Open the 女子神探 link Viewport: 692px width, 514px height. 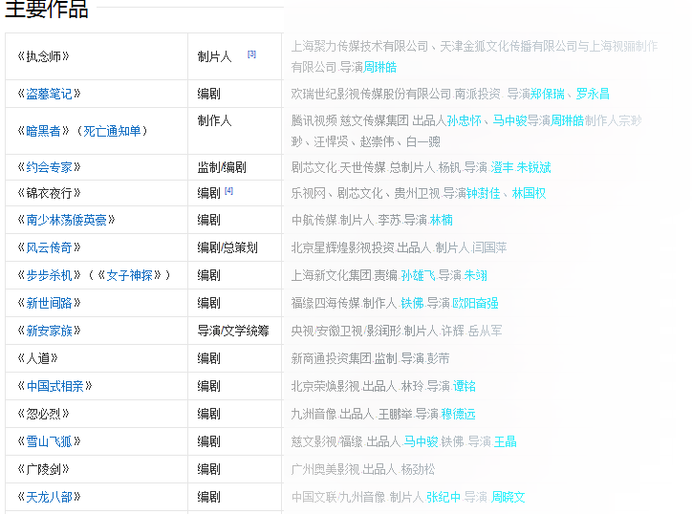coord(130,275)
